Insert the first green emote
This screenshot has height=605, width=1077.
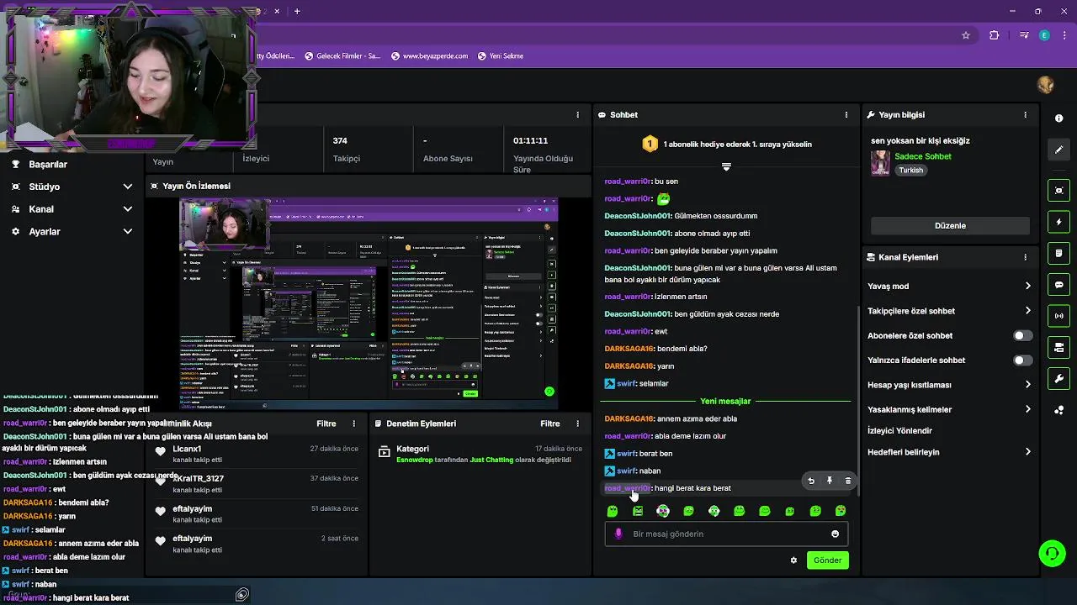pos(613,511)
